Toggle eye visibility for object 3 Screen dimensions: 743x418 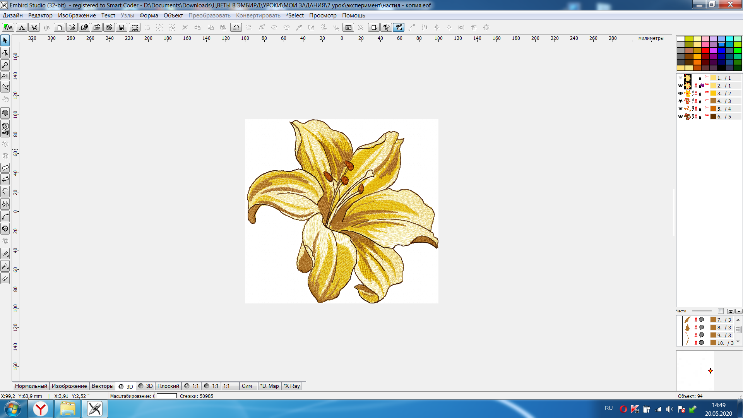(x=680, y=93)
